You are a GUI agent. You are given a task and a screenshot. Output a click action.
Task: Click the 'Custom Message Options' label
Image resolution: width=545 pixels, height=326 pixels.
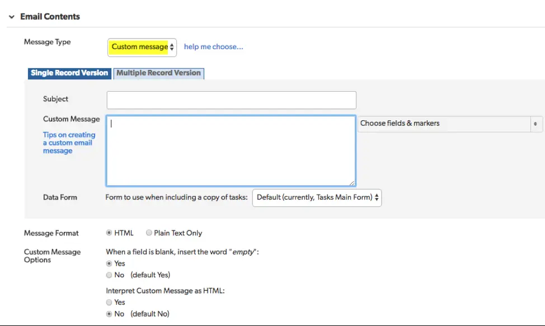(52, 256)
